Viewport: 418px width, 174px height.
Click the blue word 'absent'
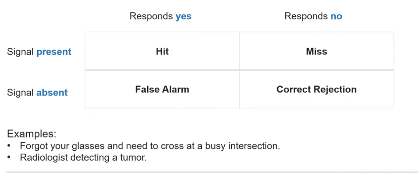coord(52,92)
